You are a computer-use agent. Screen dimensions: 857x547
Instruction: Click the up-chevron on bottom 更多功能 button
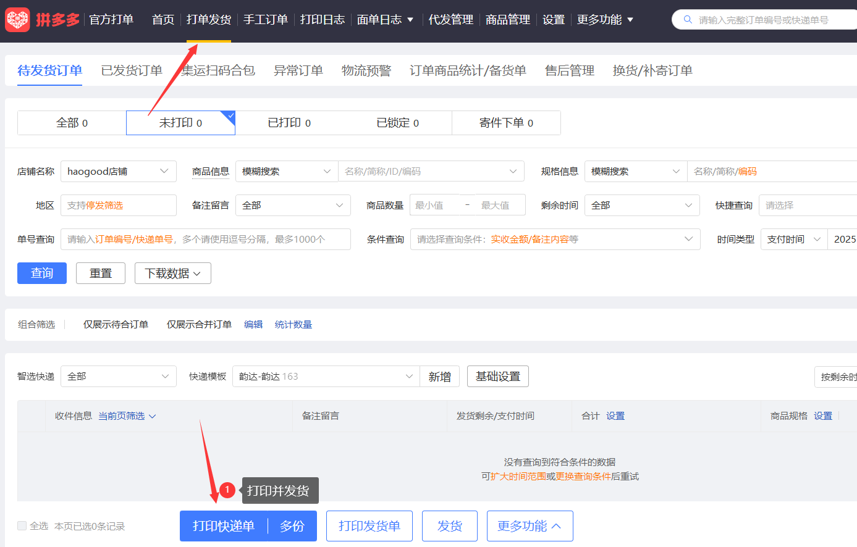556,526
